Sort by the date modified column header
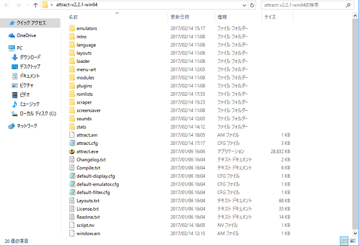 pyautogui.click(x=180, y=17)
